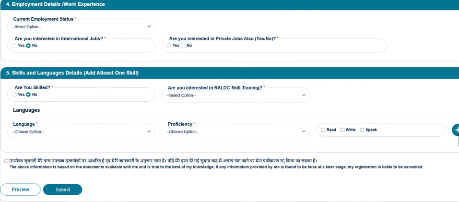Expand the RSLDC Skill Training dropdown
The image size is (459, 202).
coord(235,95)
